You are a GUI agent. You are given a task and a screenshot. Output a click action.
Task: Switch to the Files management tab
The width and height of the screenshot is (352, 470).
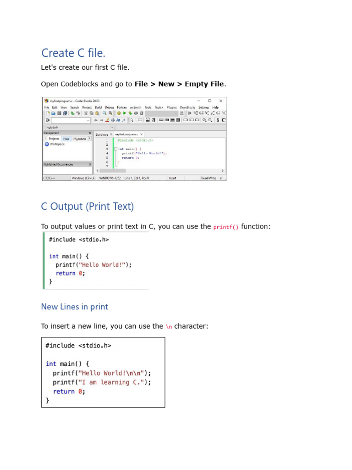pos(66,139)
